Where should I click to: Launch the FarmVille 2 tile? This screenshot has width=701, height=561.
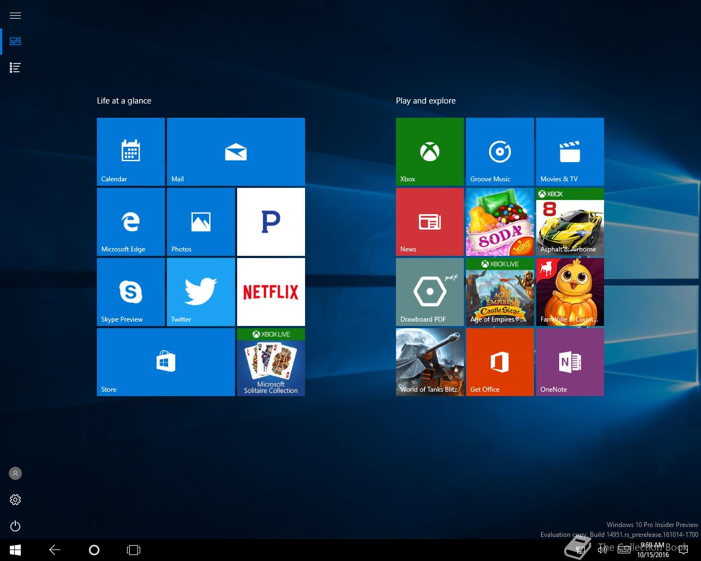570,292
